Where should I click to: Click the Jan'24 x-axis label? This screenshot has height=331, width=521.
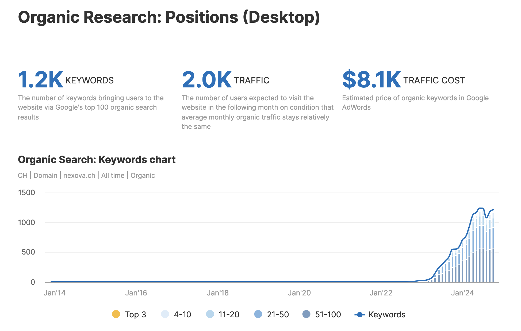[x=462, y=293]
